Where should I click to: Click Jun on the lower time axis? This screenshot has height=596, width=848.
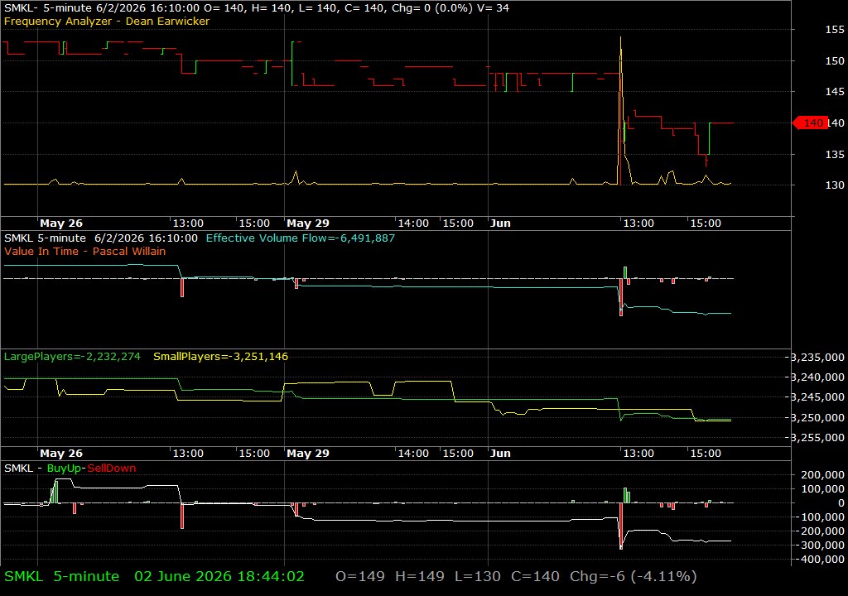500,454
